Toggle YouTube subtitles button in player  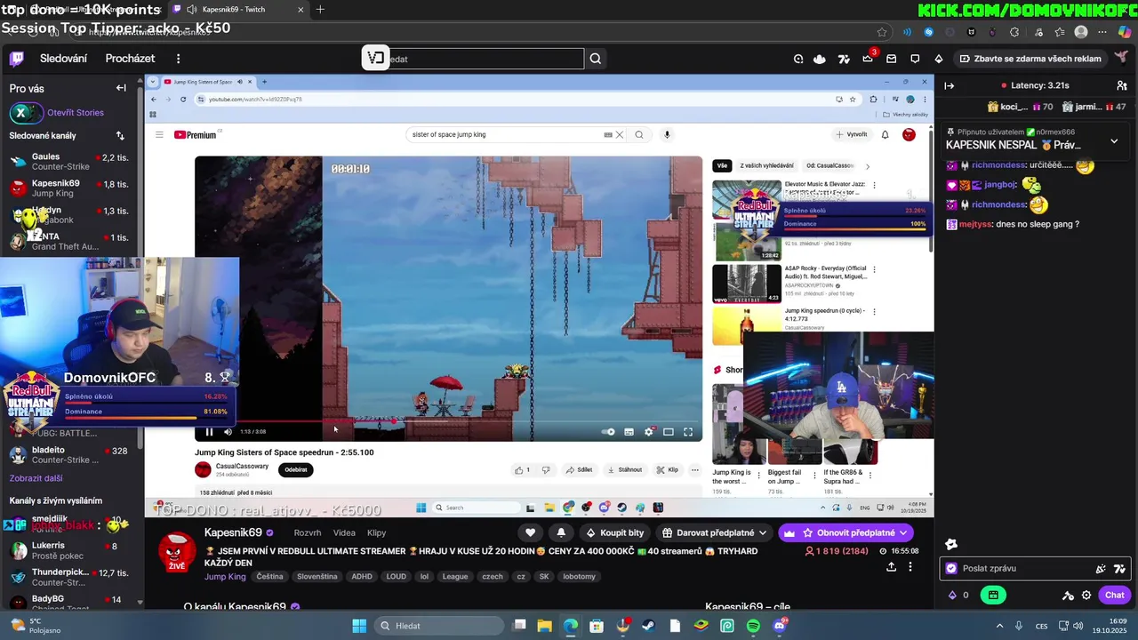pos(629,432)
